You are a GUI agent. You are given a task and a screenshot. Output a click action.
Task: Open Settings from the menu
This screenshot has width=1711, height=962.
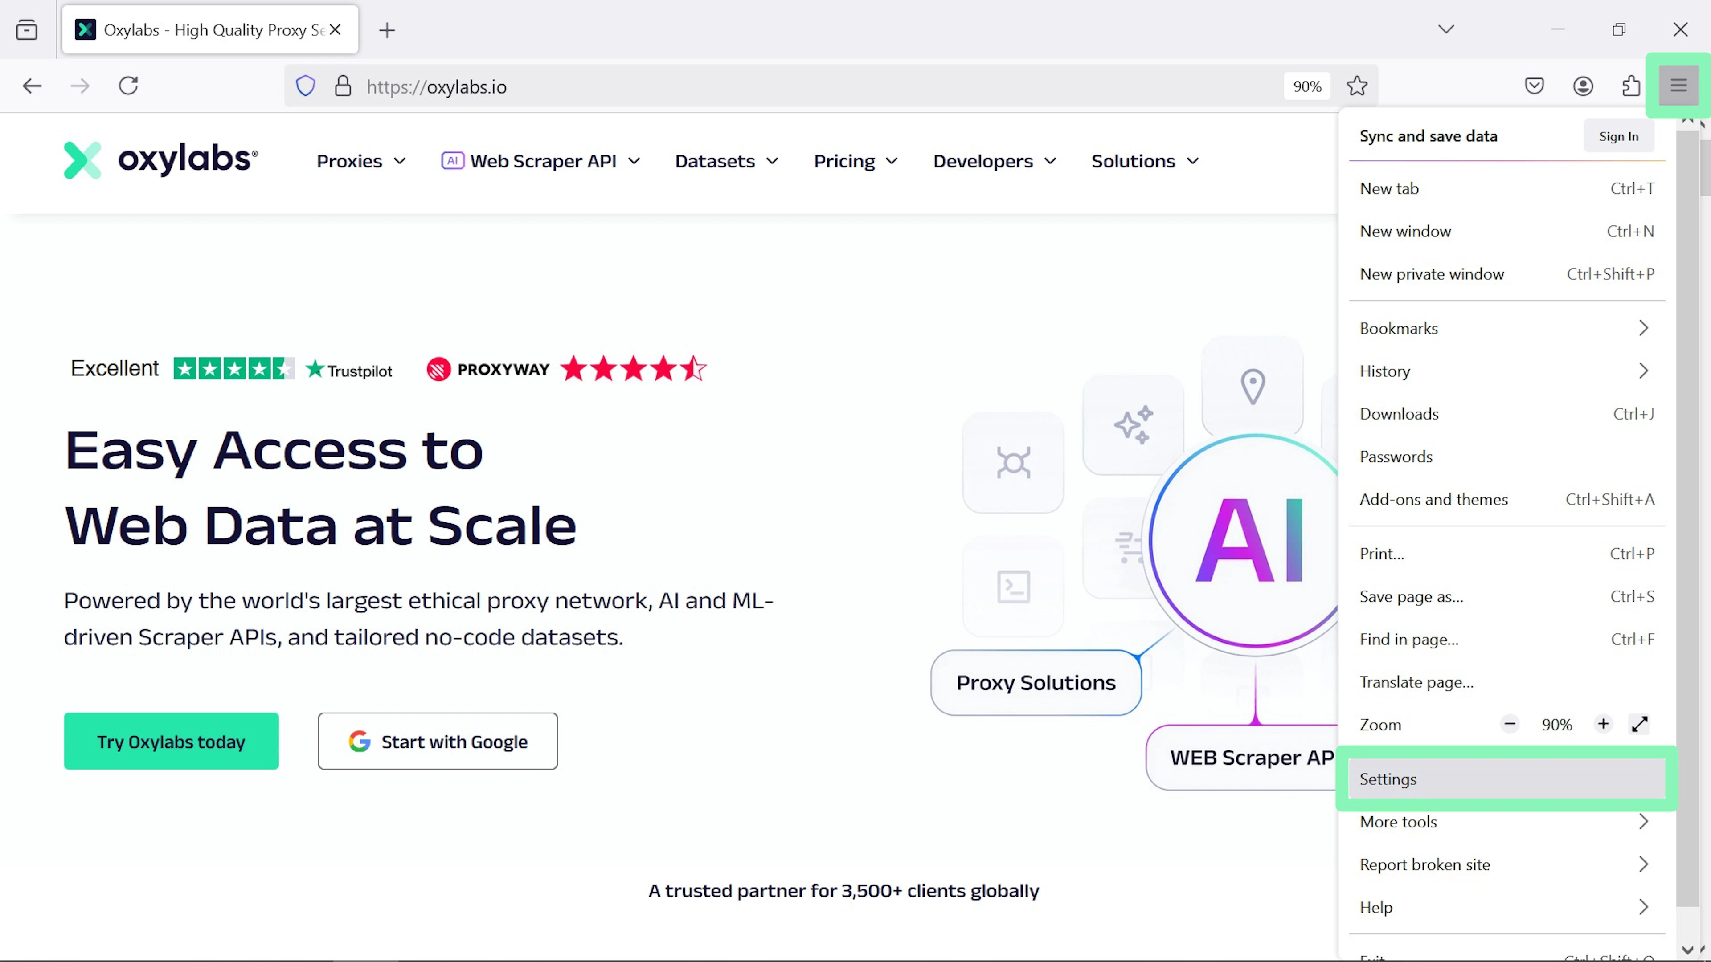[x=1507, y=779]
